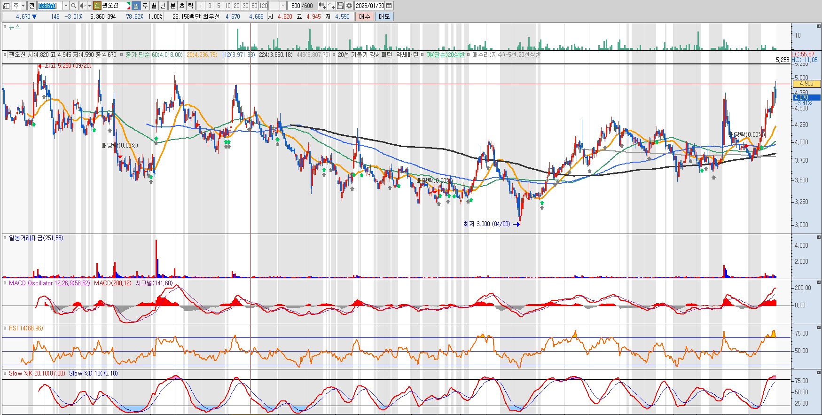Click the Slow %K 20,10 label
Screen dimensions: 822x415
(x=37, y=373)
